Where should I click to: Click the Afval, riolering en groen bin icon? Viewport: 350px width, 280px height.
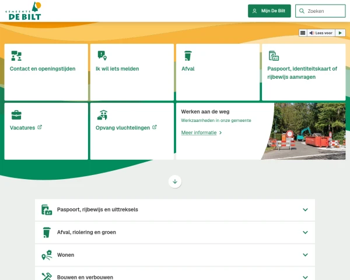point(47,232)
